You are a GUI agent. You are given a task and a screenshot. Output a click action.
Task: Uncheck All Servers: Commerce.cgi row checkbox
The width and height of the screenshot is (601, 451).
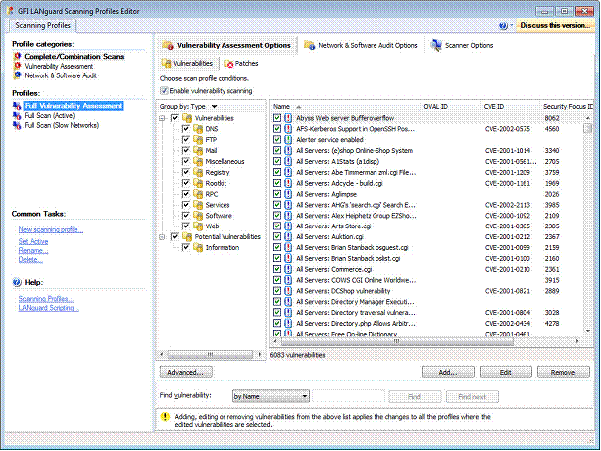click(277, 269)
